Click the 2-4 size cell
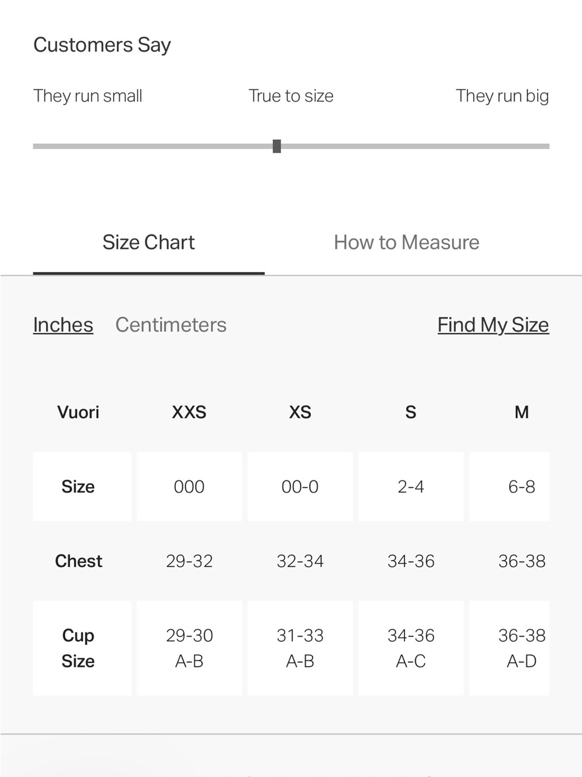The height and width of the screenshot is (777, 582). (x=411, y=486)
